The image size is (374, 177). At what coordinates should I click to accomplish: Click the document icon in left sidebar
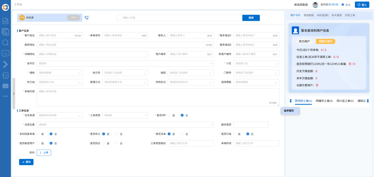[5, 21]
